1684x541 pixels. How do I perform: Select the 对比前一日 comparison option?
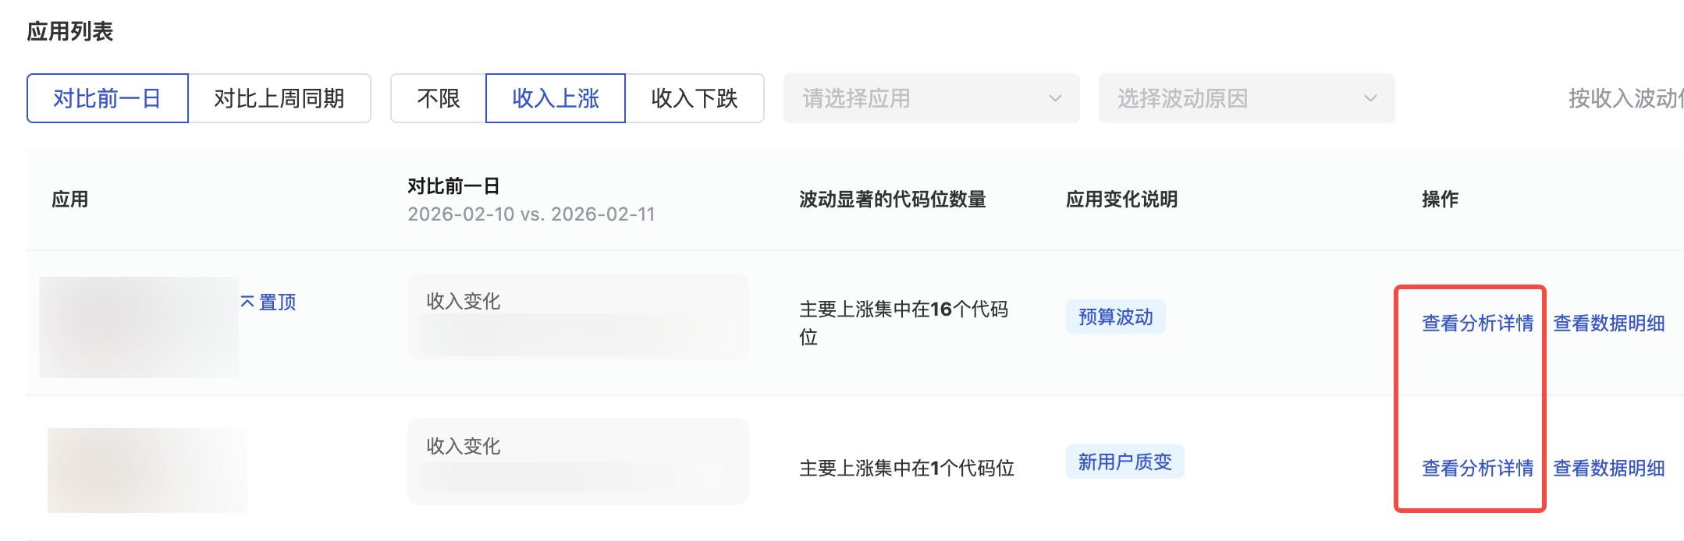click(108, 98)
